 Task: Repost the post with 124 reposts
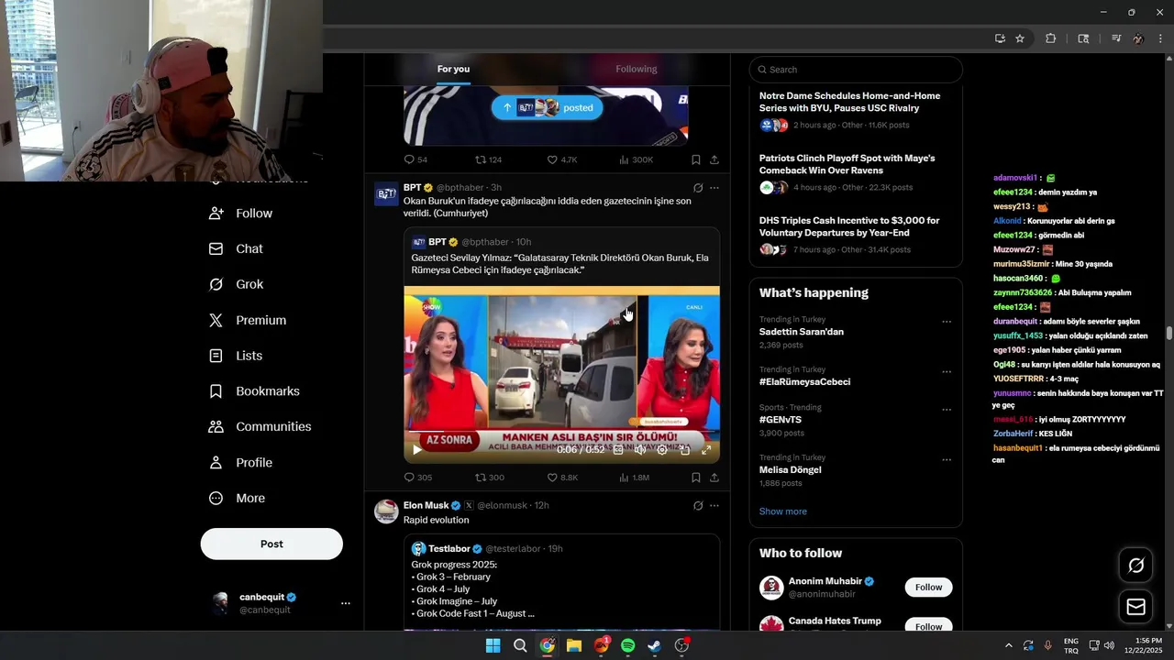[x=488, y=159]
